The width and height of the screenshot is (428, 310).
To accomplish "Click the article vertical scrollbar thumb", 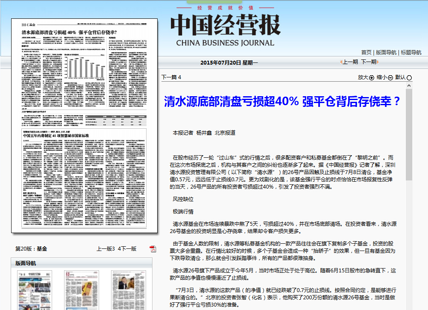I will click(409, 134).
